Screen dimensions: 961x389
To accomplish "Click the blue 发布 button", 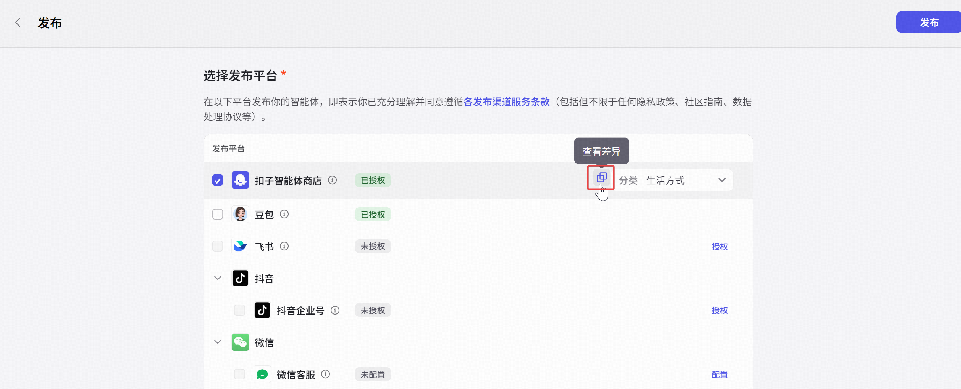I will point(928,22).
